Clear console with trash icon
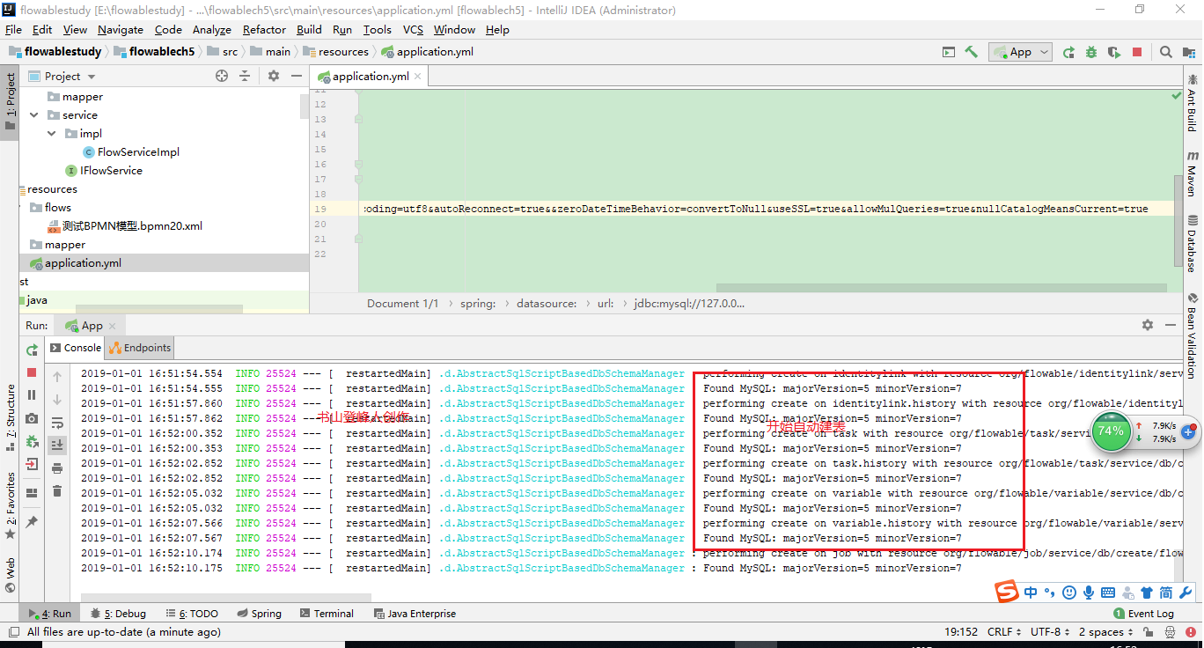Image resolution: width=1204 pixels, height=648 pixels. (x=57, y=491)
